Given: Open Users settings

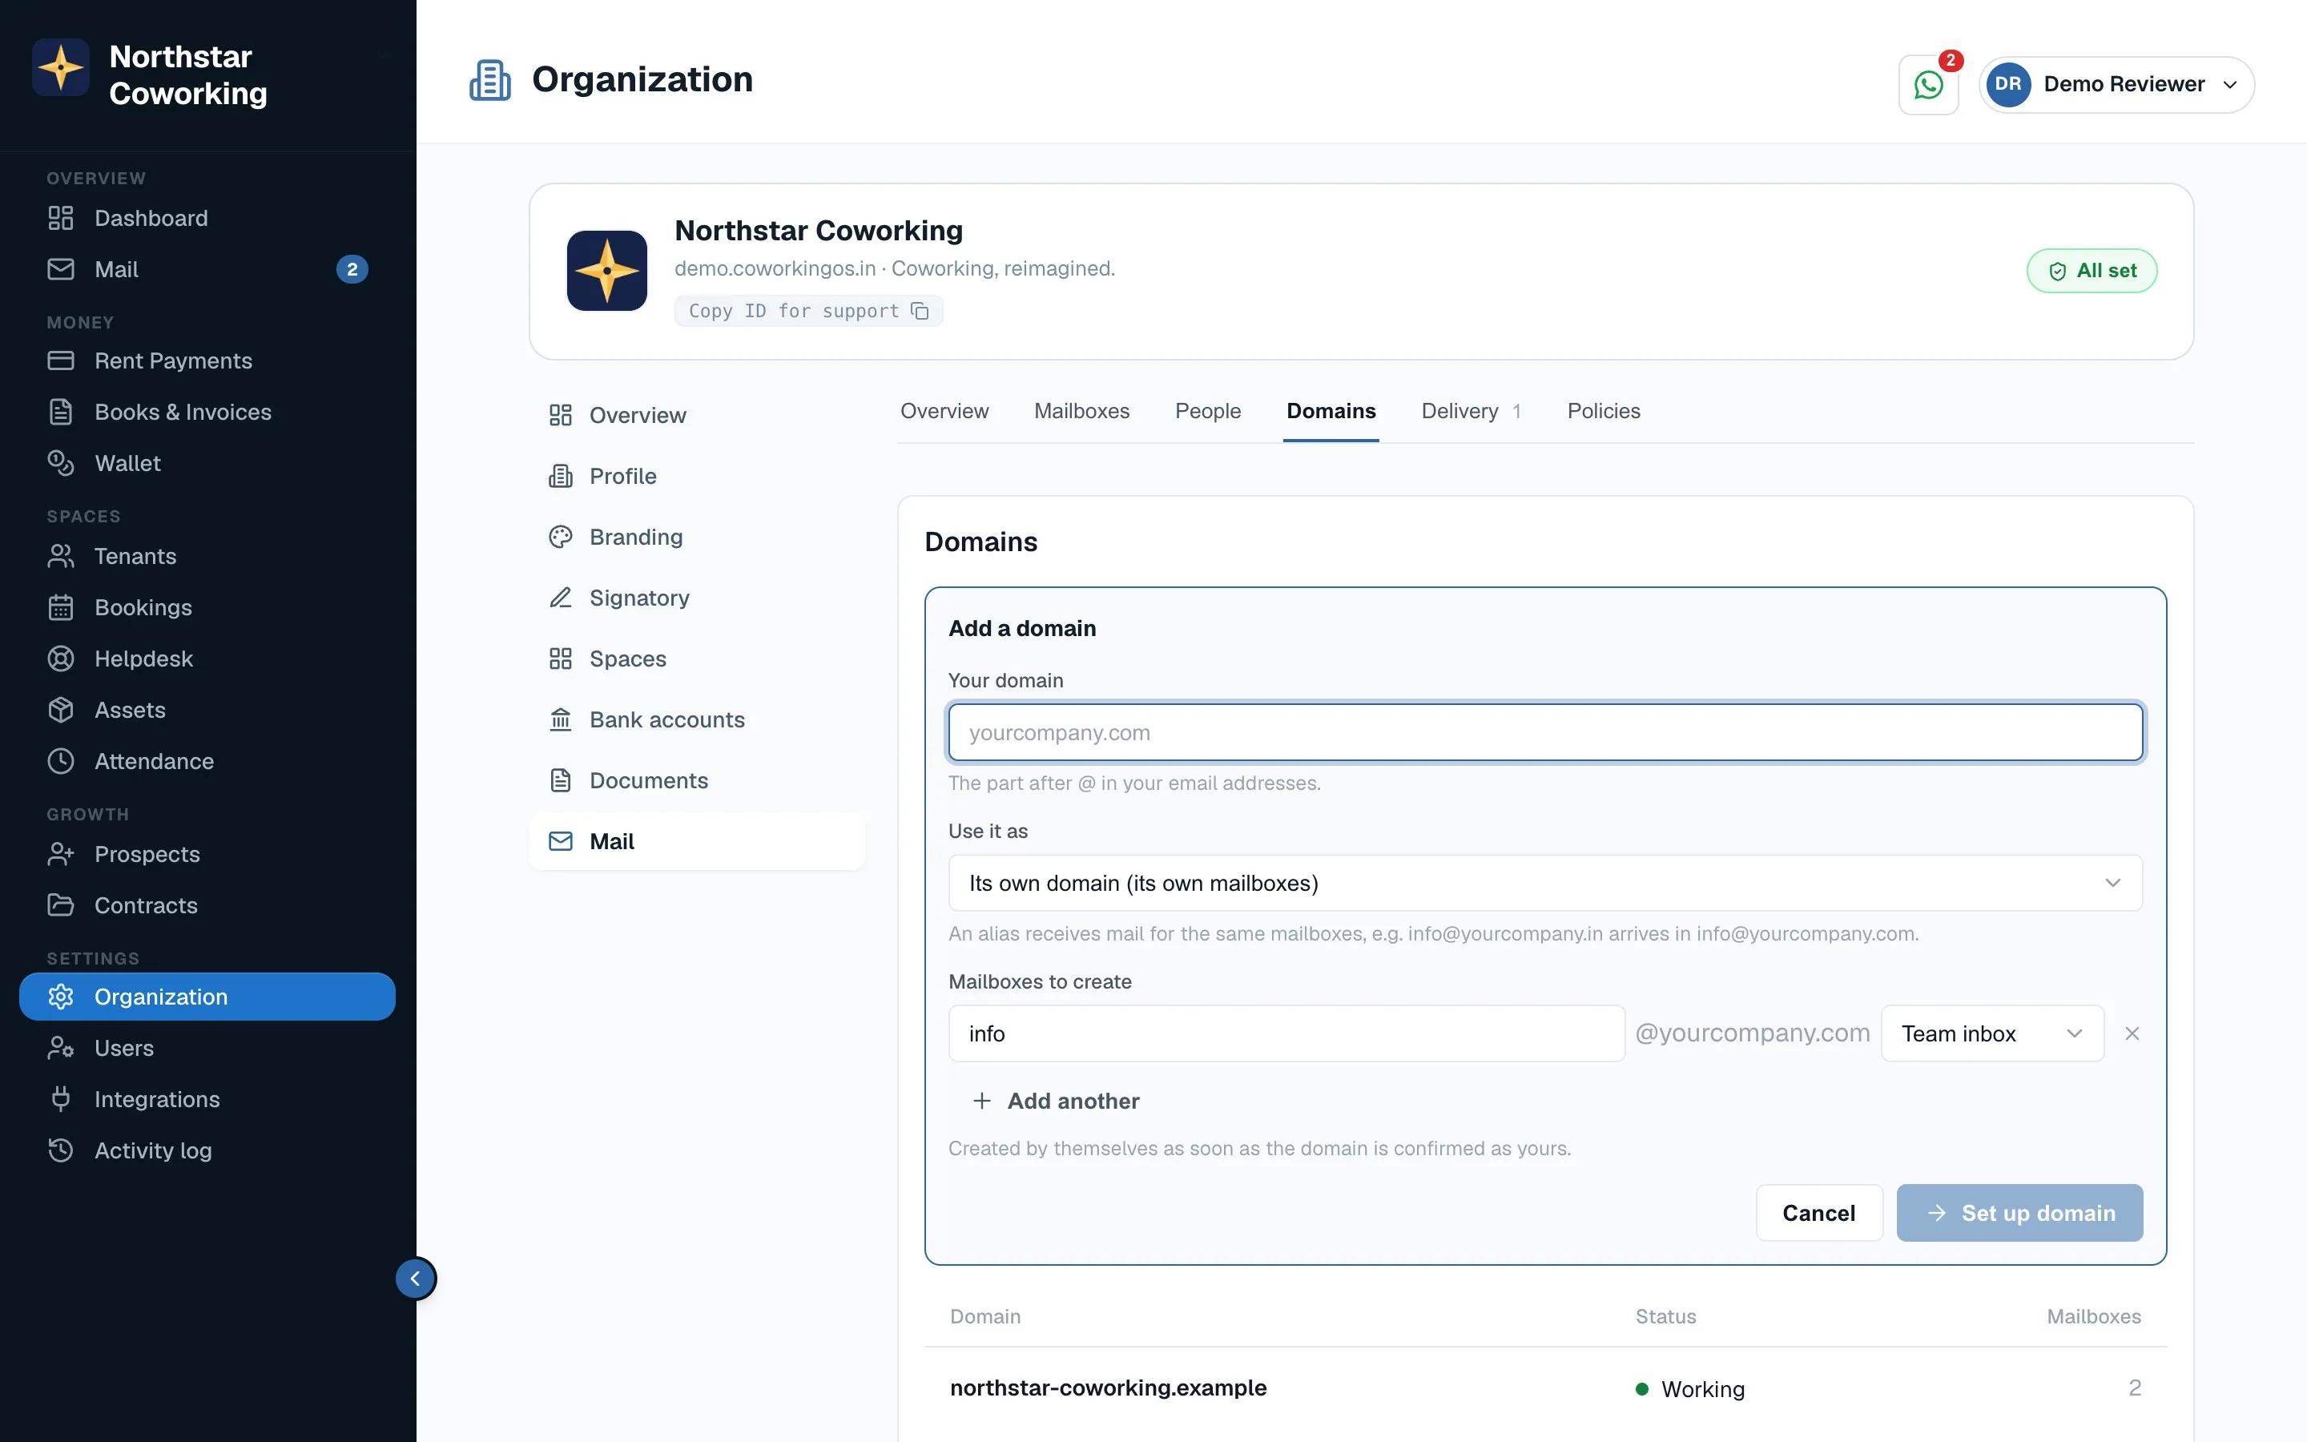Looking at the screenshot, I should coord(207,1048).
